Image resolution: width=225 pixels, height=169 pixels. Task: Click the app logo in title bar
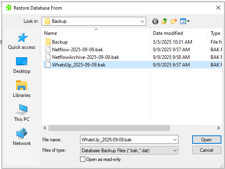(x=8, y=8)
